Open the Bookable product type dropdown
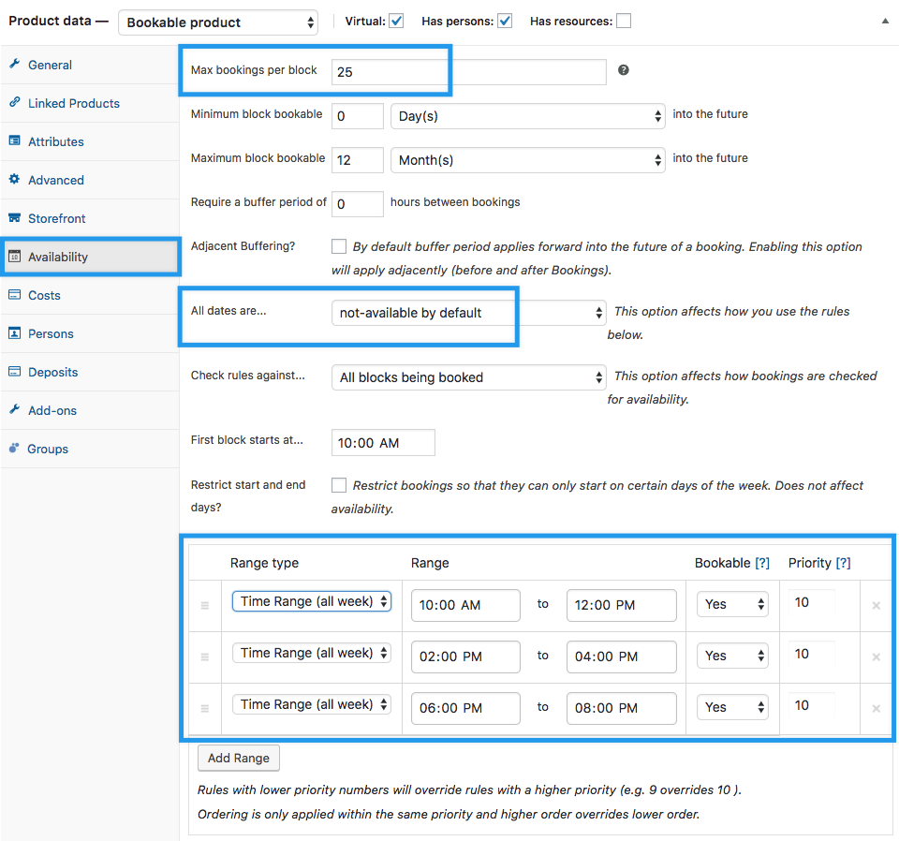899x841 pixels. pos(218,22)
